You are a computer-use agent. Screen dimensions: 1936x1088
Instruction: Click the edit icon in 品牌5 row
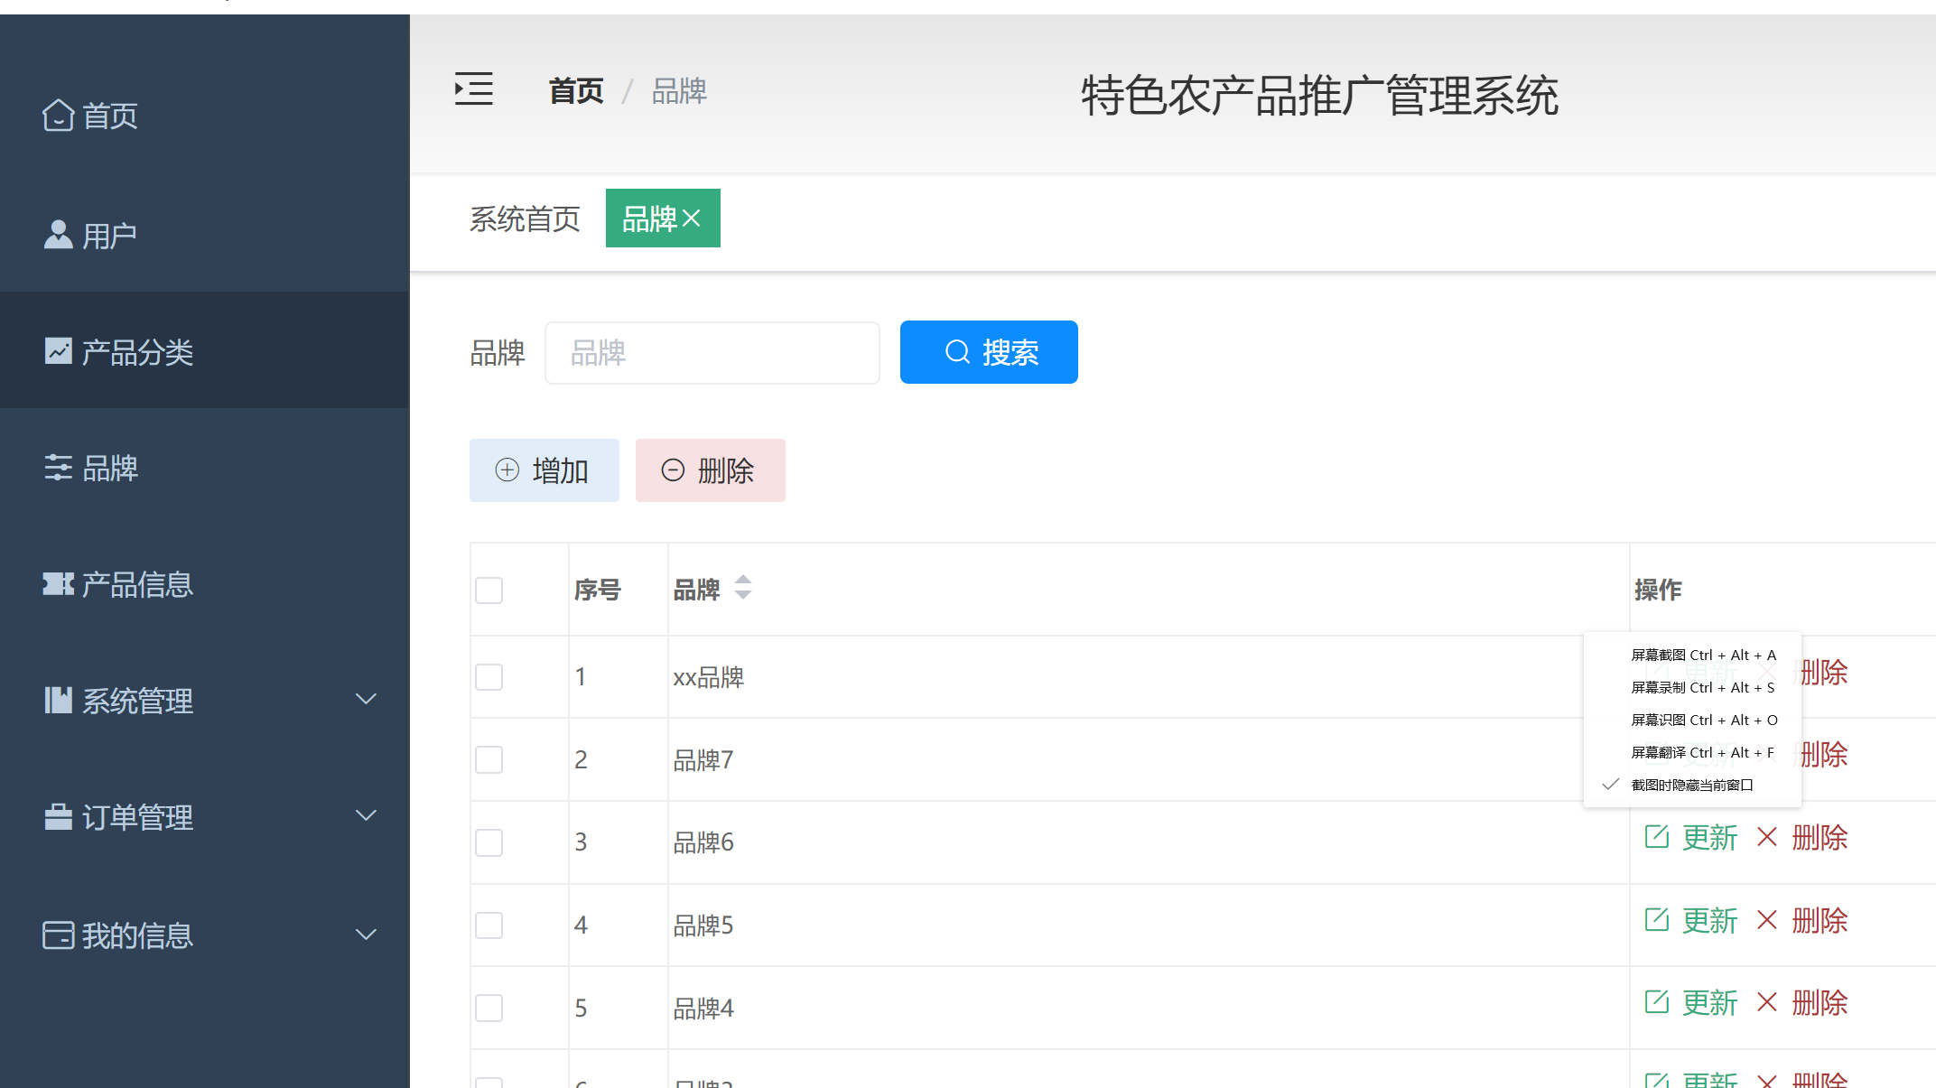point(1657,920)
